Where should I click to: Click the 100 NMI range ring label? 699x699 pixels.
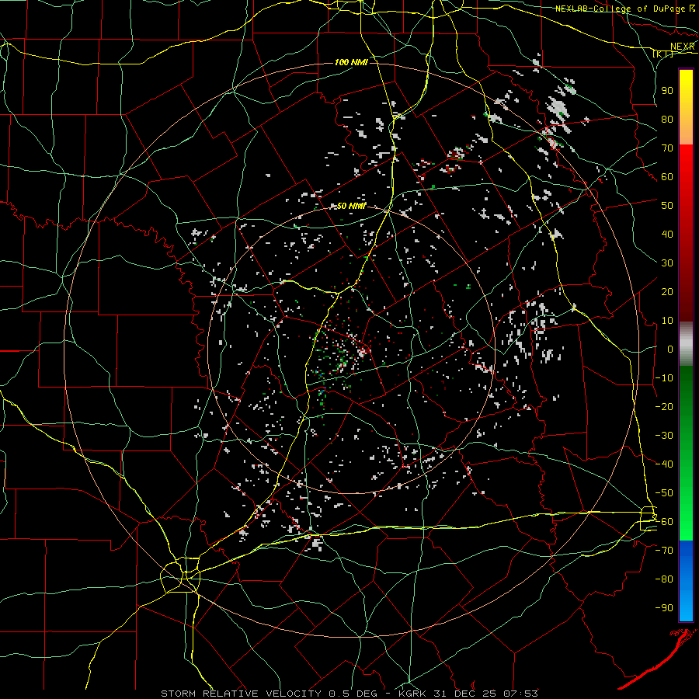pyautogui.click(x=351, y=62)
